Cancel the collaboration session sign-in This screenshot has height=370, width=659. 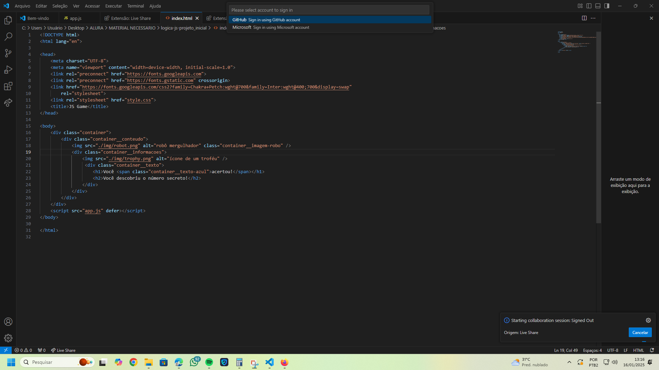pyautogui.click(x=640, y=332)
